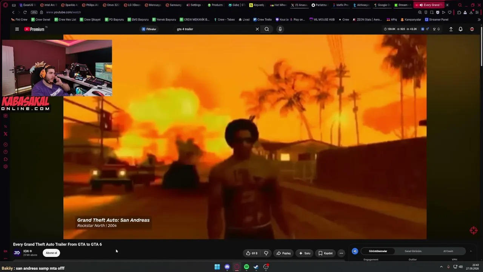Toggle the VPN badge in address bar
Screen dimensions: 483x272
(x=34, y=12)
